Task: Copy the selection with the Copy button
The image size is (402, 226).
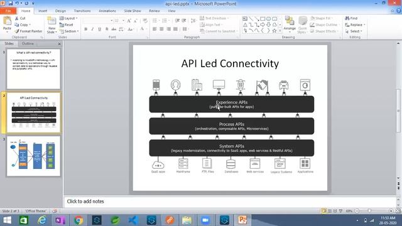Action: click(23, 25)
